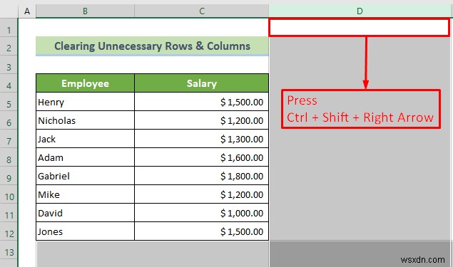Viewport: 453px width, 267px height.
Task: Select column B header
Action: click(x=85, y=11)
